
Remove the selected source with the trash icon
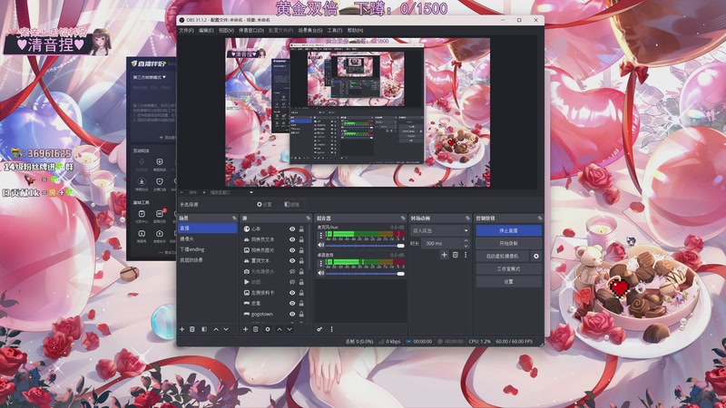coord(256,329)
